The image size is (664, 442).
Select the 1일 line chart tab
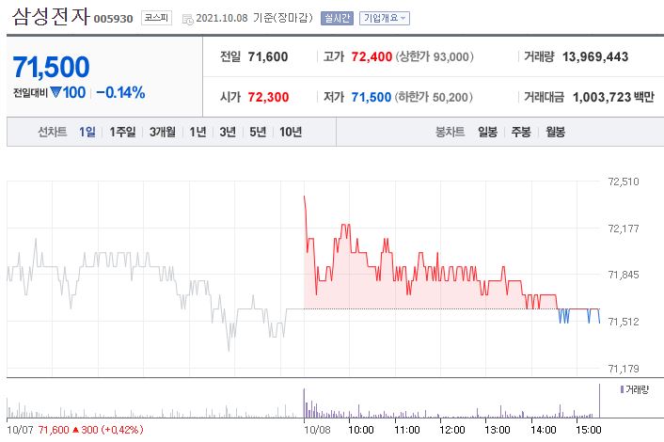coord(87,132)
